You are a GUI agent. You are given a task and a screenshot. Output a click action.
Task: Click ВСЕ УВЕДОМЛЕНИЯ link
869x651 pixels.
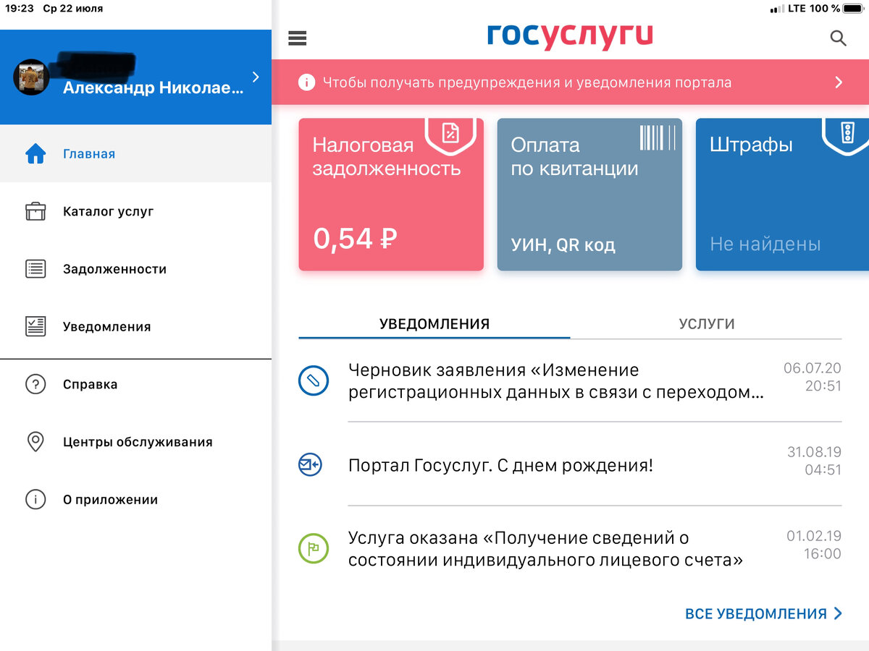click(x=764, y=613)
